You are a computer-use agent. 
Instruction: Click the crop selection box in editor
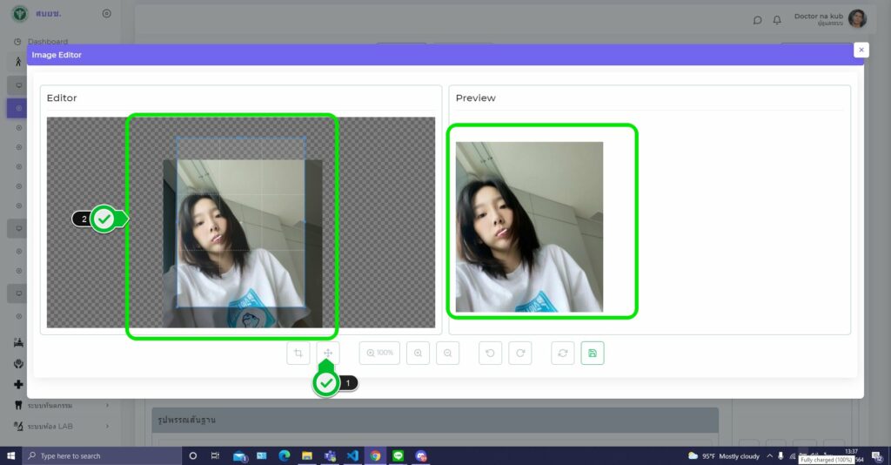pyautogui.click(x=241, y=222)
